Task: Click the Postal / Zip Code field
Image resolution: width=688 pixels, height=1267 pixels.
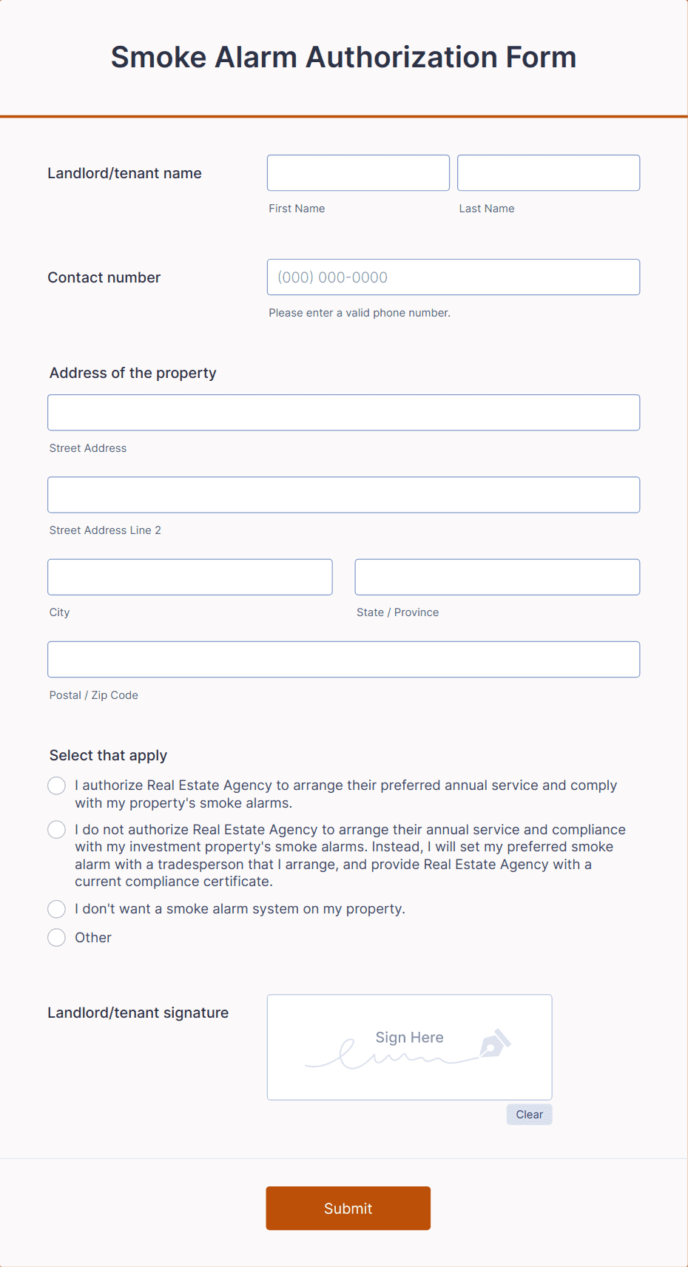Action: click(x=343, y=658)
